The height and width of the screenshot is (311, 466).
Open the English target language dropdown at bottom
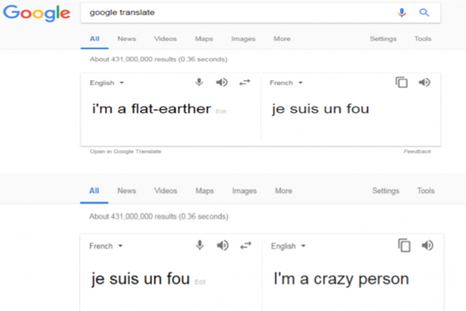click(288, 246)
